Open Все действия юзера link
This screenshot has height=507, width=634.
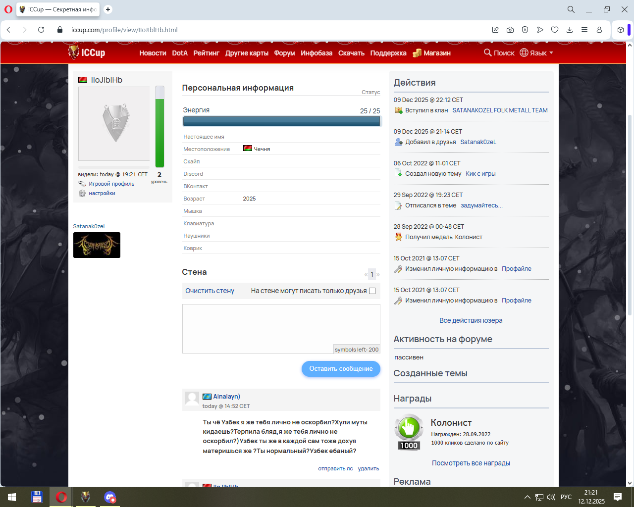[471, 320]
